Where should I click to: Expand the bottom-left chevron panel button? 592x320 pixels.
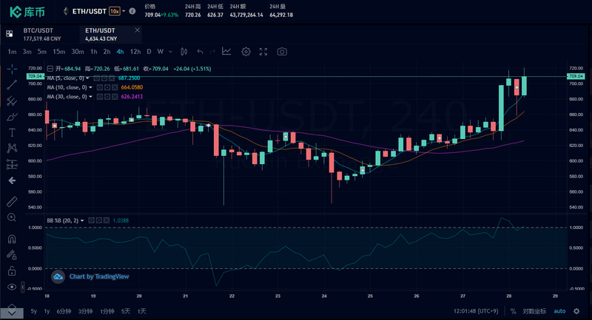coord(12,313)
